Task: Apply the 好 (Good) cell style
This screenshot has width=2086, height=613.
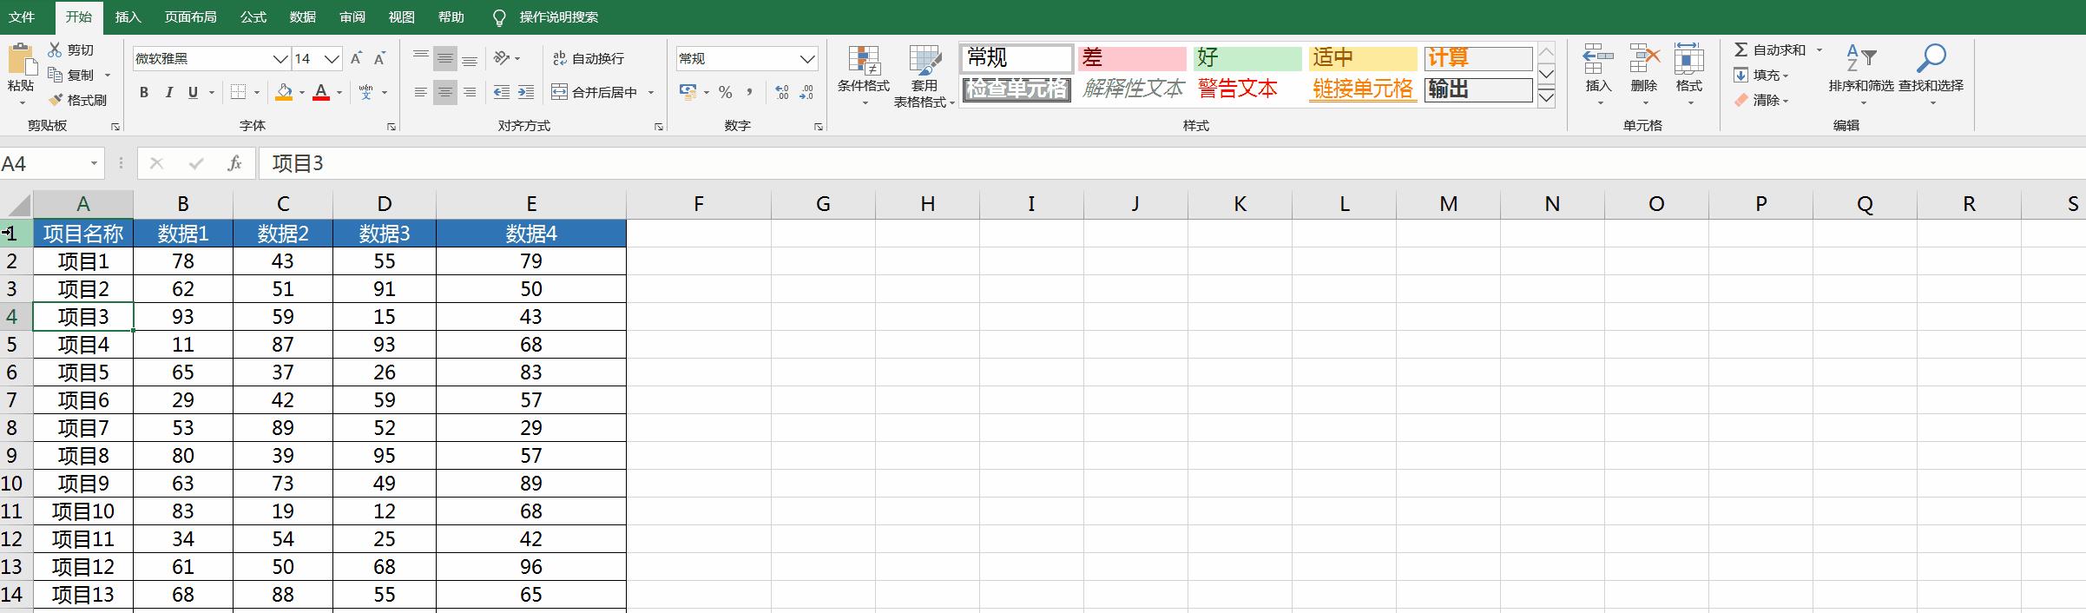Action: 1247,58
